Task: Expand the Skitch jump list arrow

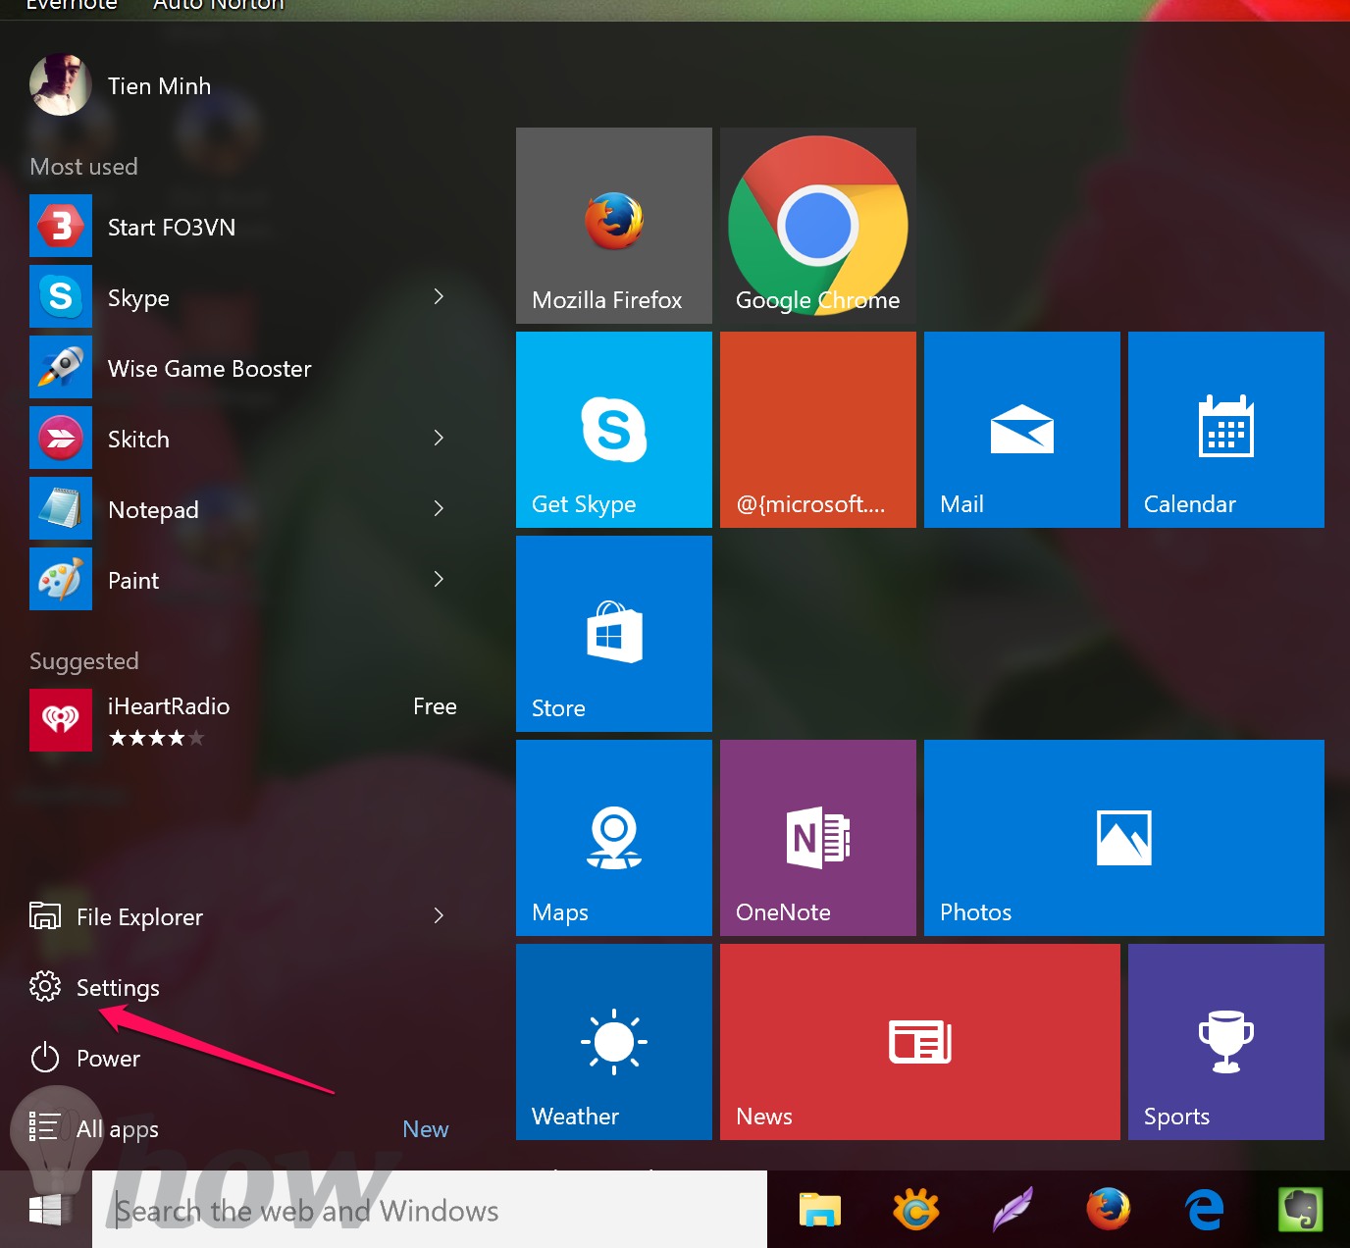Action: (x=439, y=438)
